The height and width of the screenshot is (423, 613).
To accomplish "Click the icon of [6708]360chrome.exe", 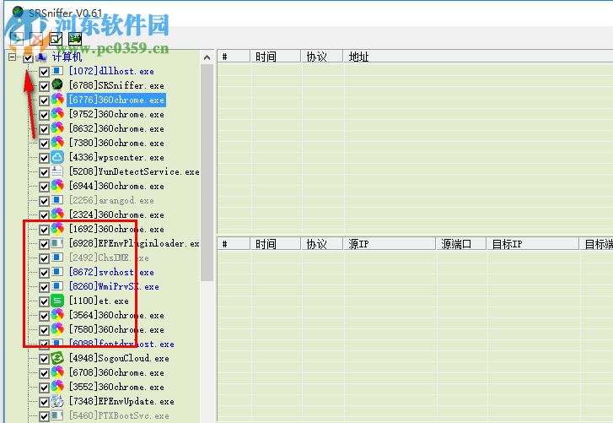I will pyautogui.click(x=57, y=372).
